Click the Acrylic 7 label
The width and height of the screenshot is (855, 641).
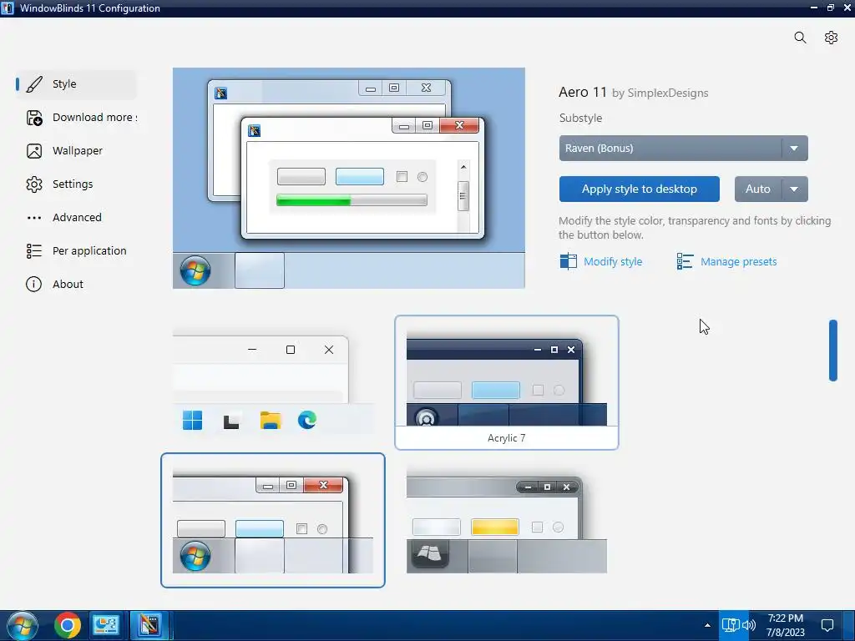(x=507, y=438)
